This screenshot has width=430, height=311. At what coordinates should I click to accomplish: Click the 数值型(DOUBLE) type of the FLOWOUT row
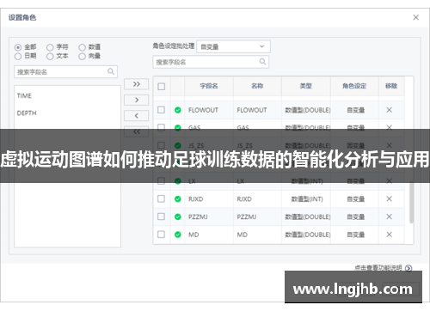click(308, 110)
